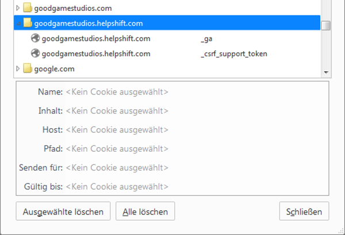Click the Inhalt field placeholder value

tap(117, 110)
